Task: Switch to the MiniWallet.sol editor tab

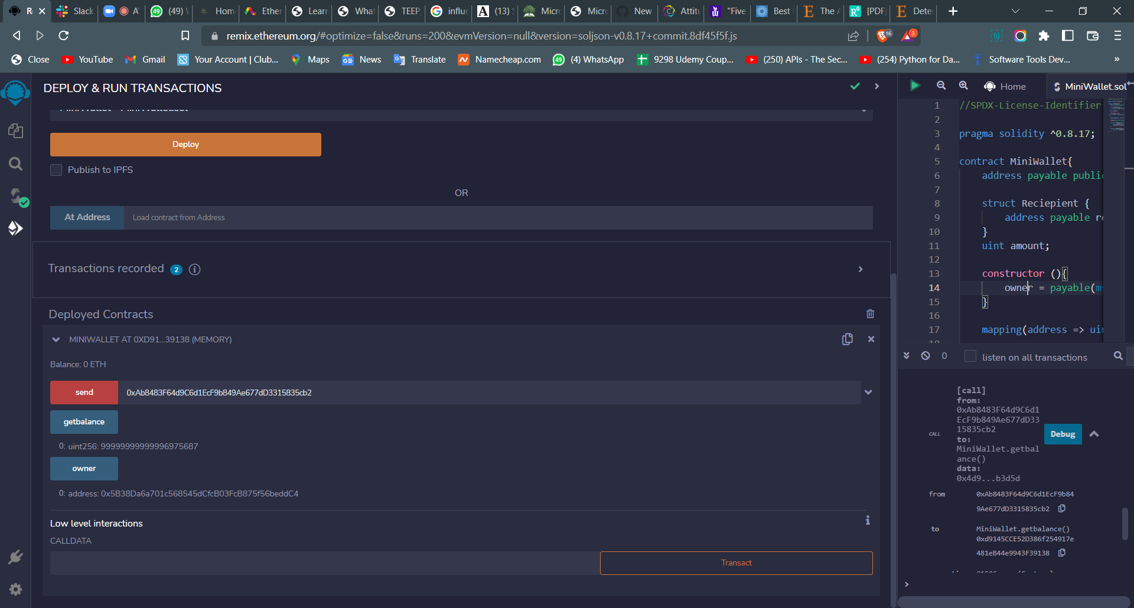Action: [1094, 86]
